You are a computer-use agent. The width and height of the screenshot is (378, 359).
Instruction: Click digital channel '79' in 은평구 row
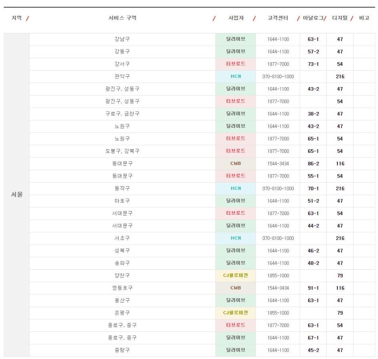pos(340,313)
